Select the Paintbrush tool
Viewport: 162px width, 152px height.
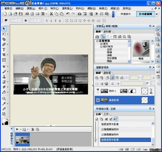4,72
